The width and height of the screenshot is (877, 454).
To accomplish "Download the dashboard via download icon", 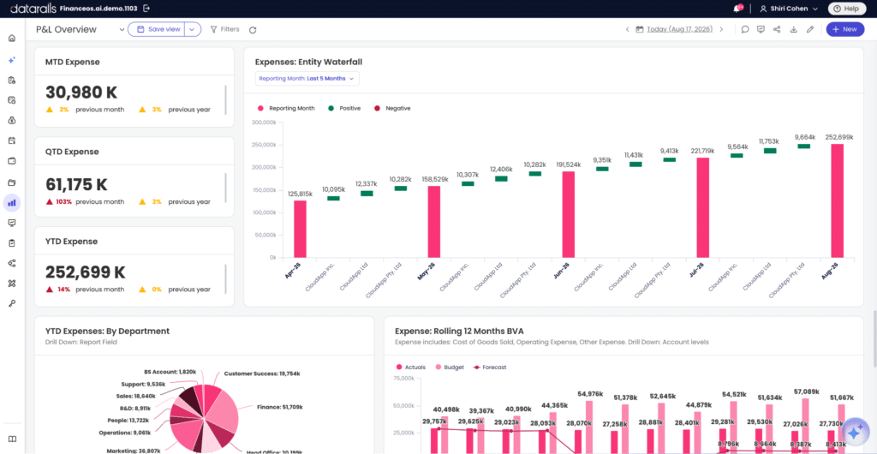I will tap(793, 30).
